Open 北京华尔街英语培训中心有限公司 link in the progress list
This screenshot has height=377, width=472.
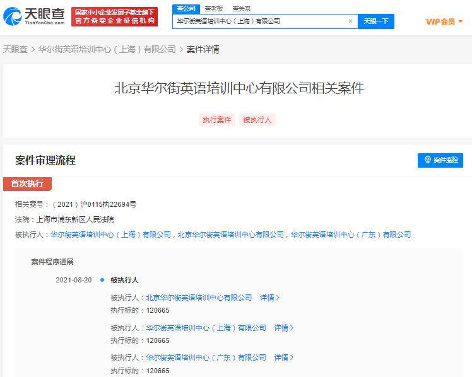(x=199, y=298)
